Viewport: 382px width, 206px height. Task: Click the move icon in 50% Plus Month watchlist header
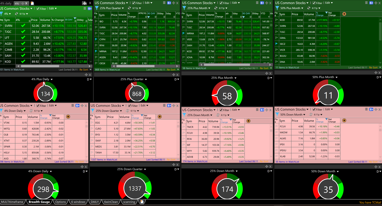point(376,3)
